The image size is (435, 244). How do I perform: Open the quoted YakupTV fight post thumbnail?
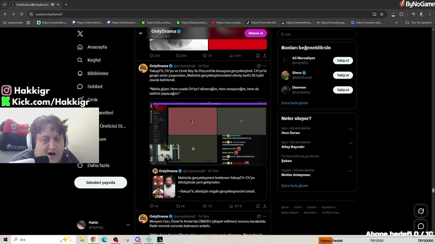click(164, 187)
